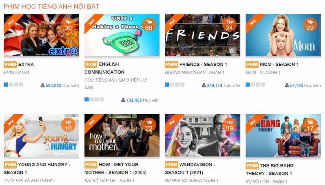This screenshot has height=185, width=325.
Task: Click the Tập 17 badge on Big Bang Theory
Action: click(x=310, y=126)
